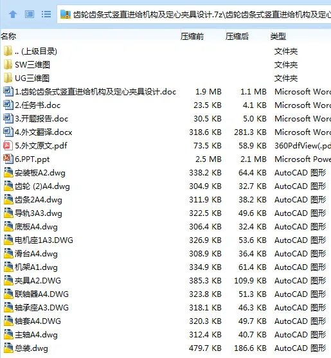331x358 pixels.
Task: Select the SW三维图 folder name
Action: pos(32,65)
